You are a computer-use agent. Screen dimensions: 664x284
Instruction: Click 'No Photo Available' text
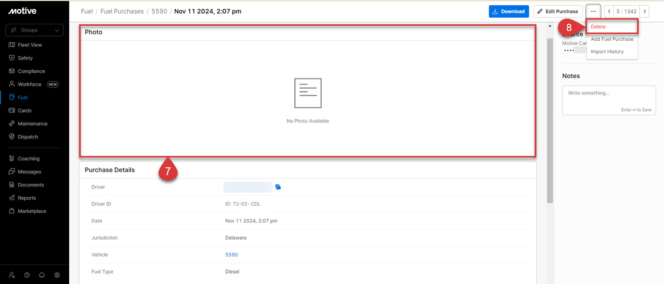(x=308, y=121)
